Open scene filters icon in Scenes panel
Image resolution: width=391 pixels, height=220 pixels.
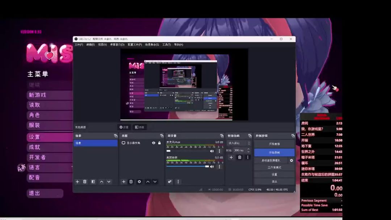93,182
